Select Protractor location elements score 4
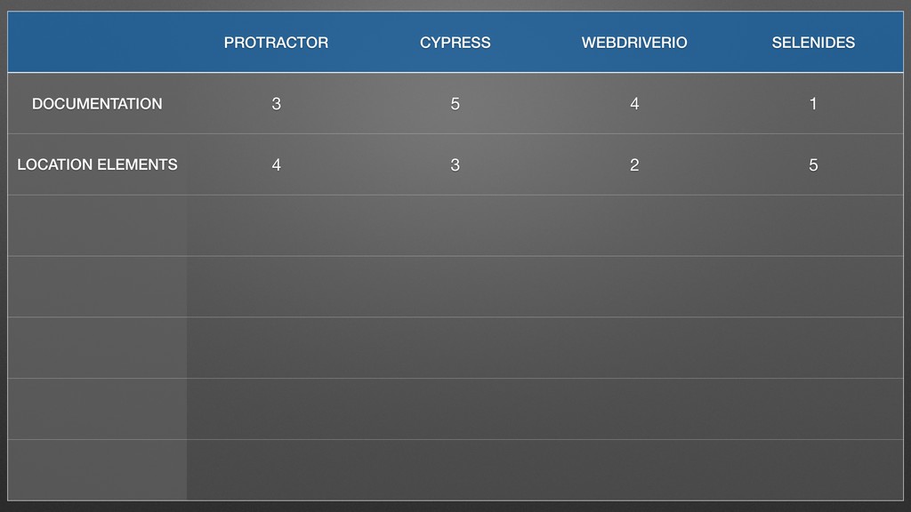Viewport: 911px width, 512px height. click(276, 164)
